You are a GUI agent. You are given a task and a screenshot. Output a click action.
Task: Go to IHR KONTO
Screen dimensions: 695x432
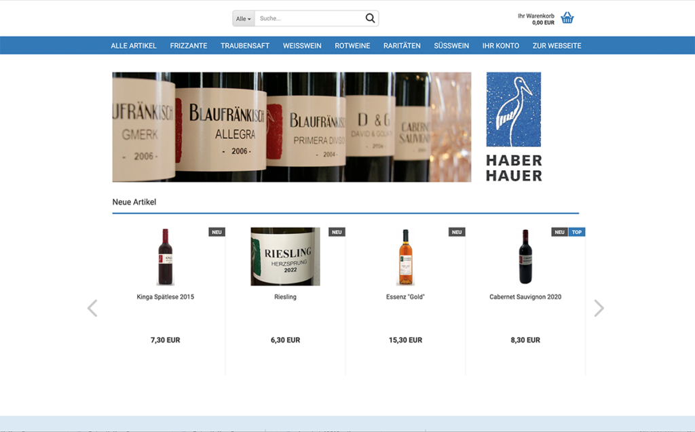pyautogui.click(x=501, y=45)
